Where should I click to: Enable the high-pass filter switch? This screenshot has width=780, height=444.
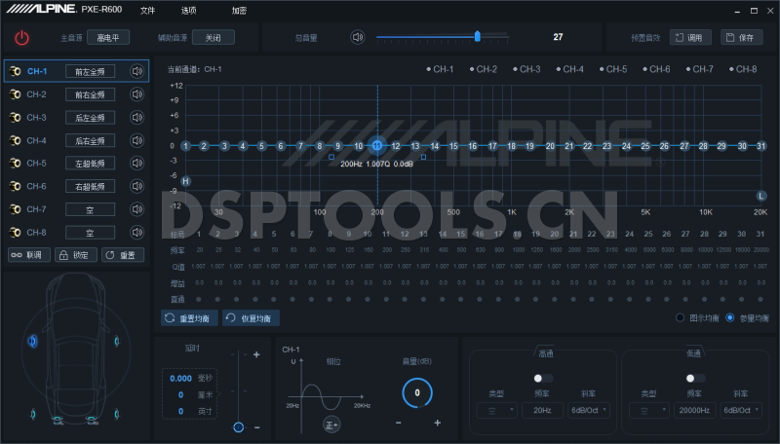542,379
